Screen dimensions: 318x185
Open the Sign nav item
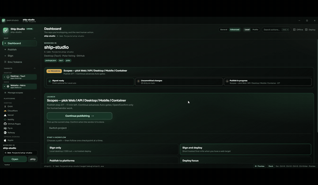pyautogui.click(x=20, y=55)
